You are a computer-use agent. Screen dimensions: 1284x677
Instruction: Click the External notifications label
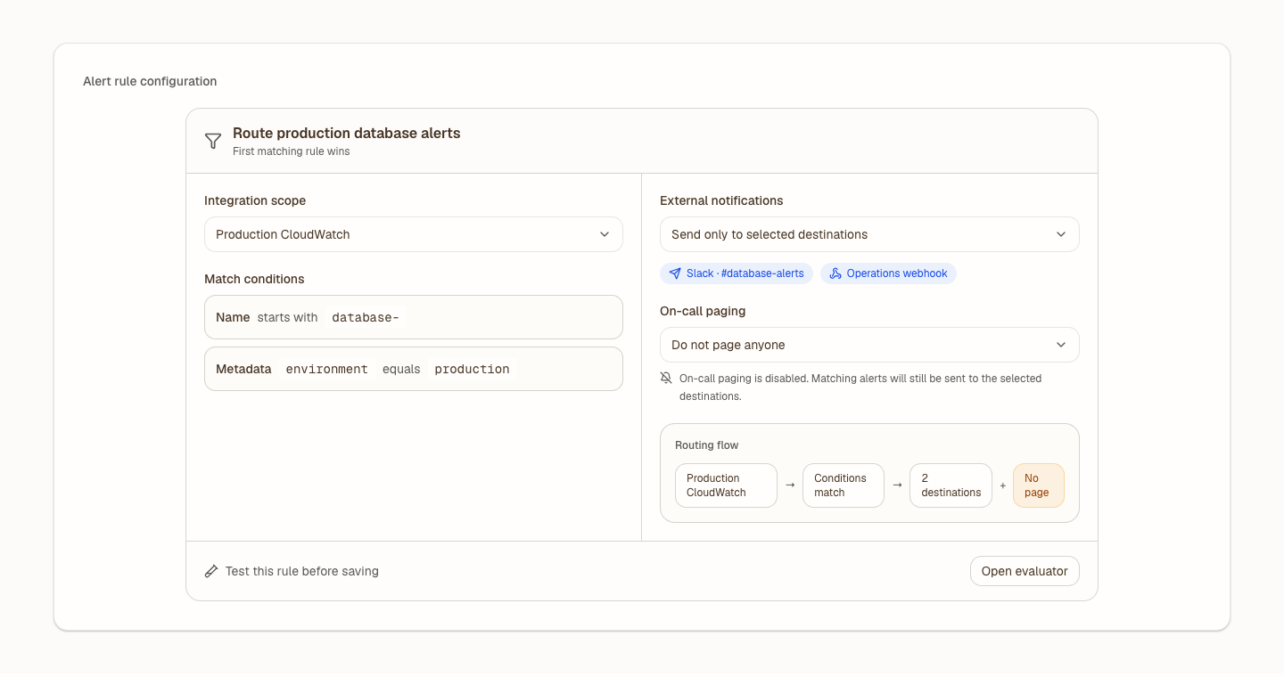(721, 200)
